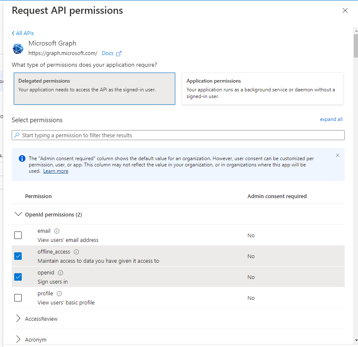Check the profile permission checkbox
Image resolution: width=358 pixels, height=347 pixels.
(x=18, y=298)
